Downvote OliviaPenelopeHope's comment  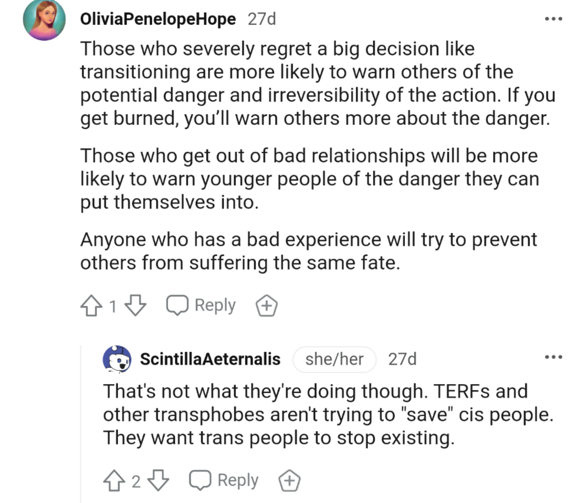point(136,305)
